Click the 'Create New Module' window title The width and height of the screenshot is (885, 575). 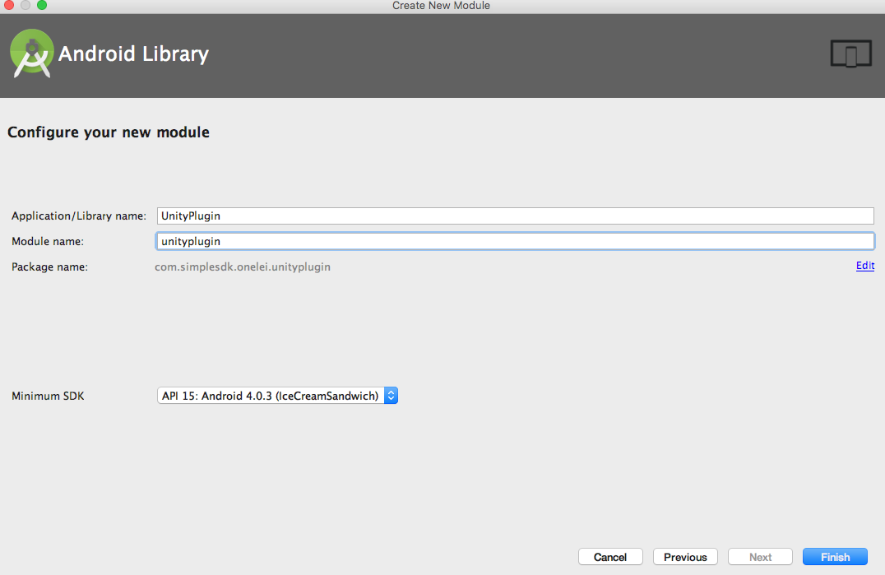[442, 6]
